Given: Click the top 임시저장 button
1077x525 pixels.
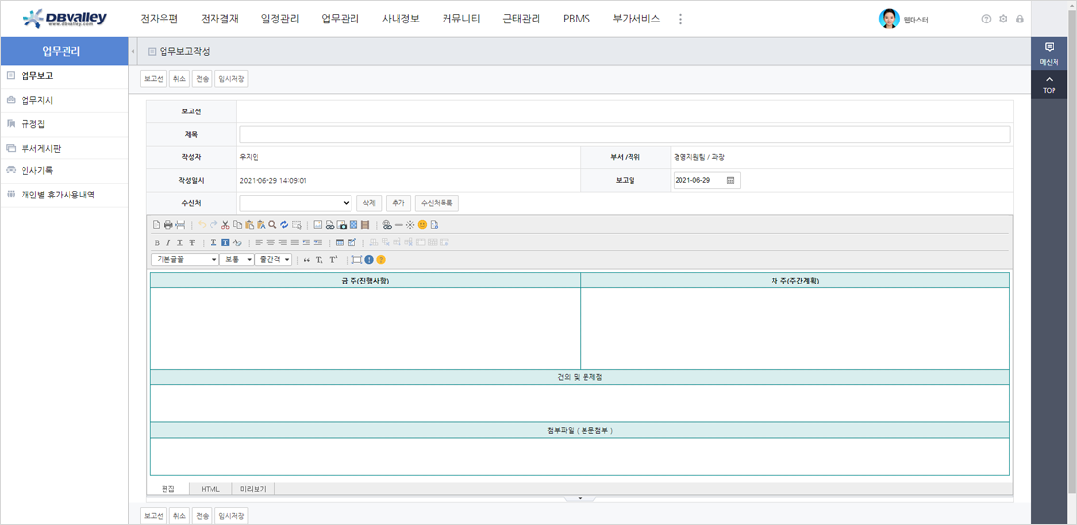Looking at the screenshot, I should pyautogui.click(x=231, y=79).
